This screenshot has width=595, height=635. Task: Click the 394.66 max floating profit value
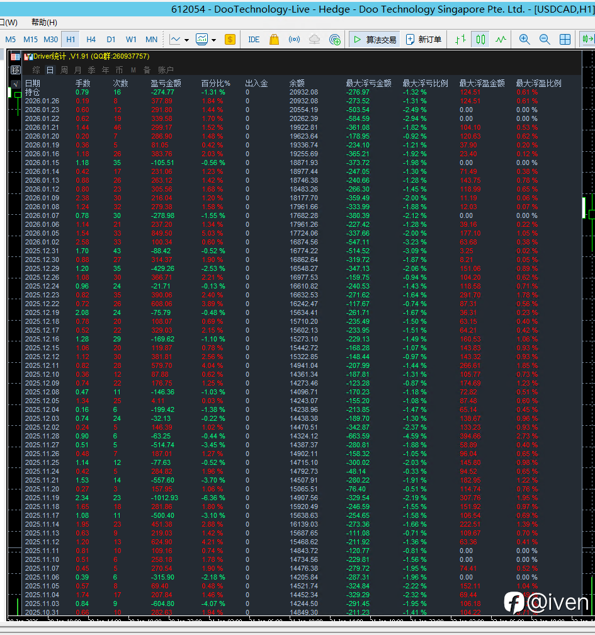470,436
